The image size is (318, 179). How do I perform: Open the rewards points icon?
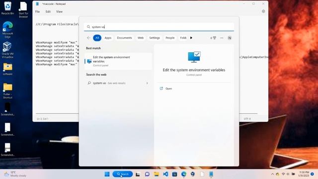click(x=213, y=38)
